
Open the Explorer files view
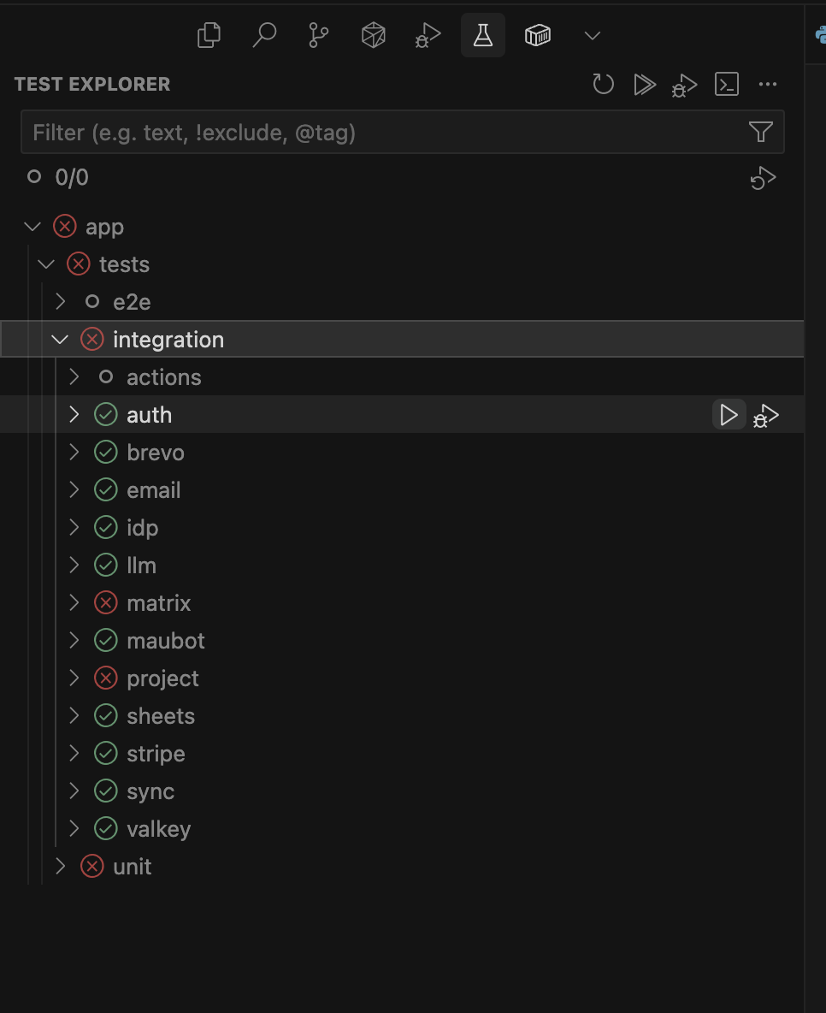pyautogui.click(x=209, y=35)
